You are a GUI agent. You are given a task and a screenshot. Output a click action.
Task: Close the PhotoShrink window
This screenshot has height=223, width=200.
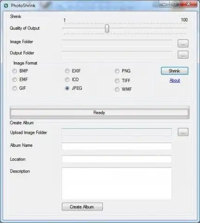coord(188,4)
